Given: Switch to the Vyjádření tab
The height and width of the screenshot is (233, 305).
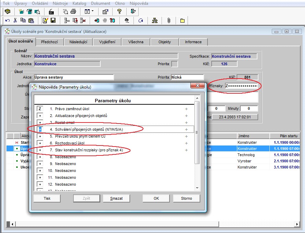Looking at the screenshot, I should click(x=107, y=42).
